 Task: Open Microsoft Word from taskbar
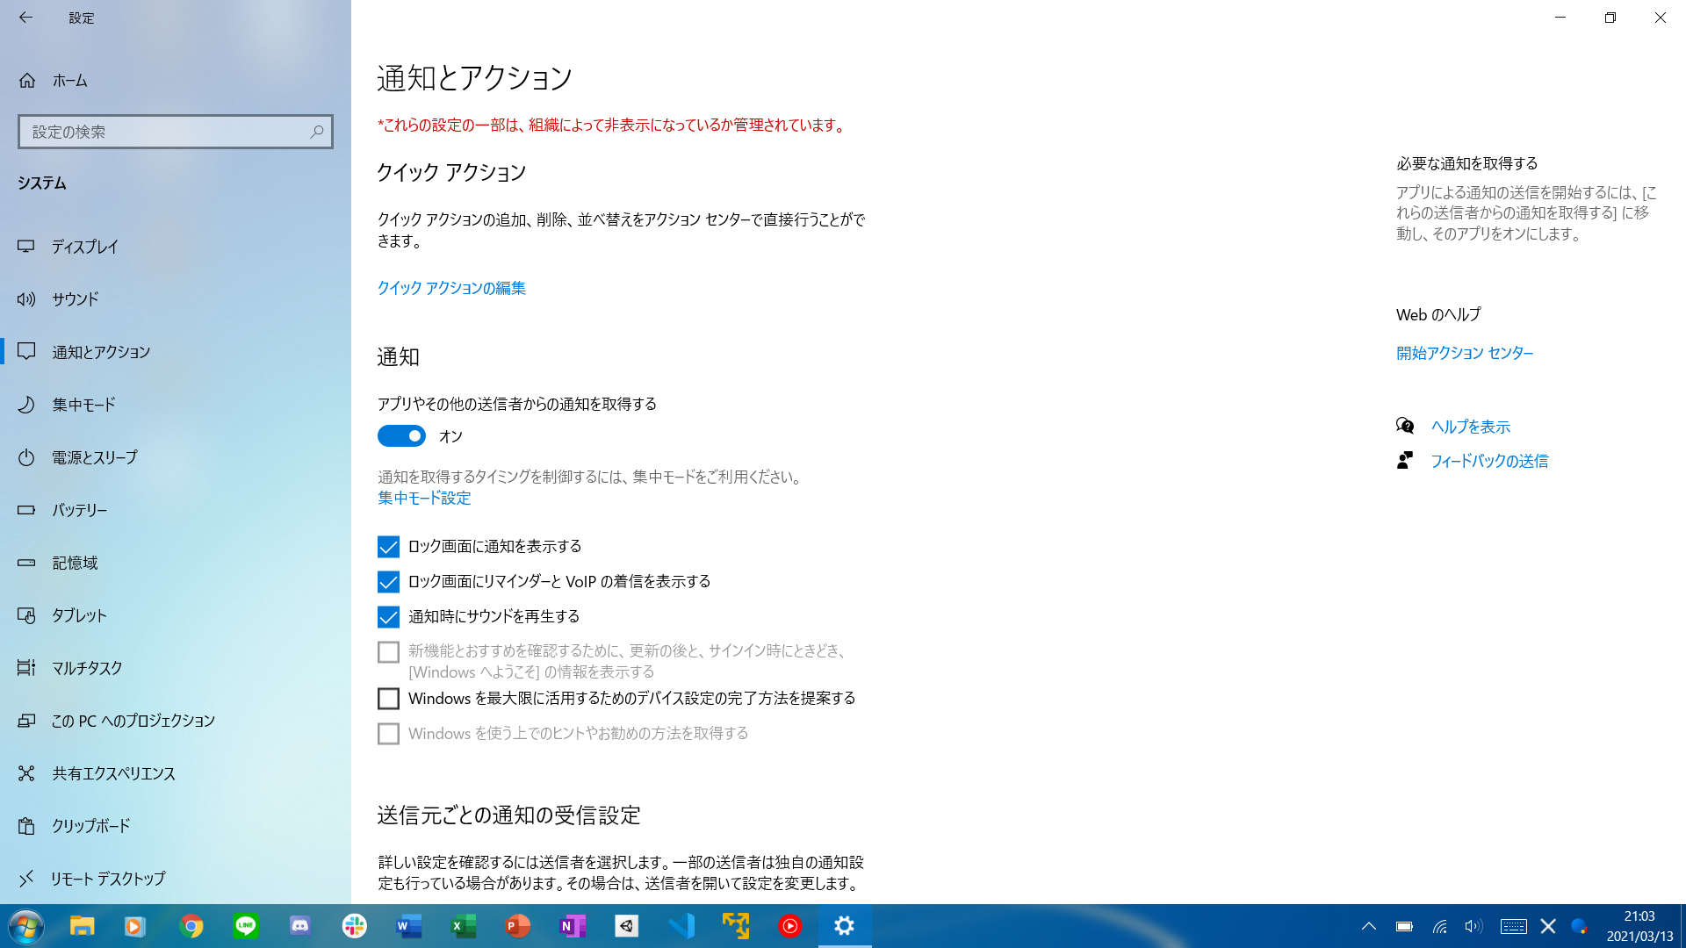[x=409, y=926]
